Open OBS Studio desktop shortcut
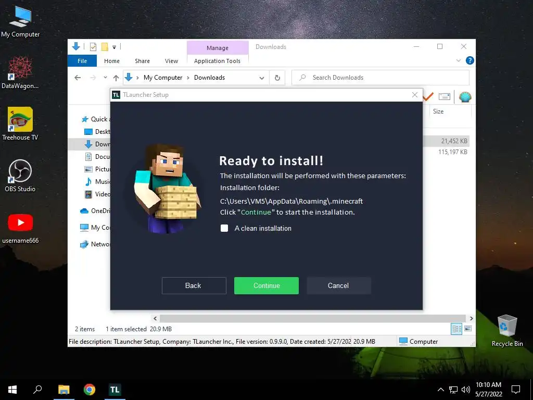The width and height of the screenshot is (533, 400). (x=20, y=176)
